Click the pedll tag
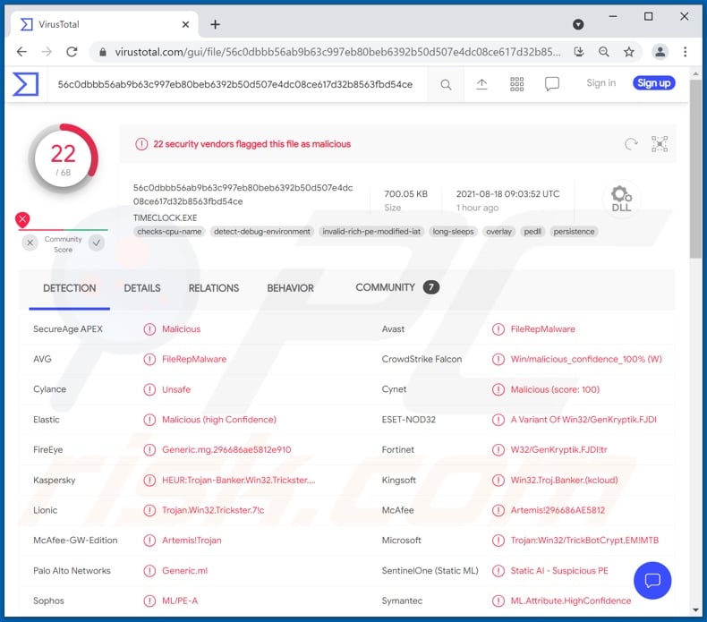The height and width of the screenshot is (622, 707). pyautogui.click(x=532, y=232)
